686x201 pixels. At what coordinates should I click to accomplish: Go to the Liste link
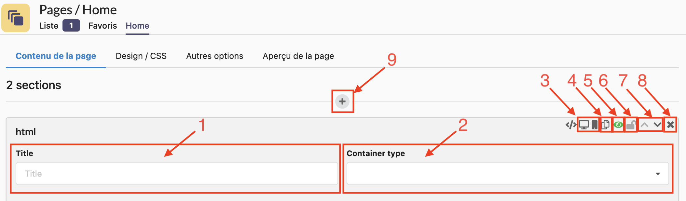click(49, 26)
